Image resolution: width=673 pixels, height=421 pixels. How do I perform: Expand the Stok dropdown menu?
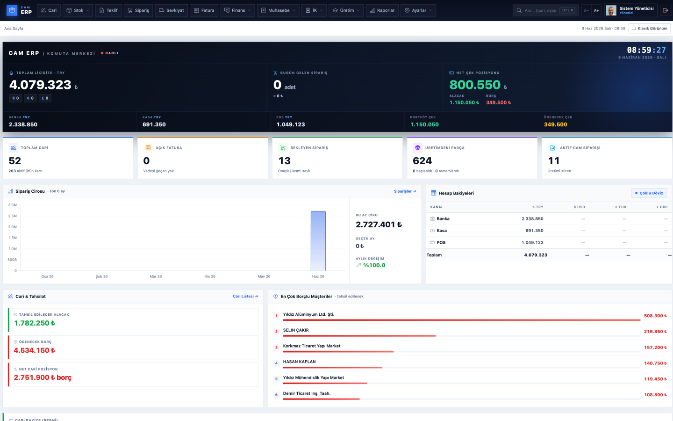coord(78,10)
